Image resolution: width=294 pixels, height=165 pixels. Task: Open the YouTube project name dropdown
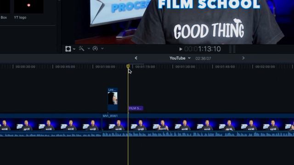[180, 58]
